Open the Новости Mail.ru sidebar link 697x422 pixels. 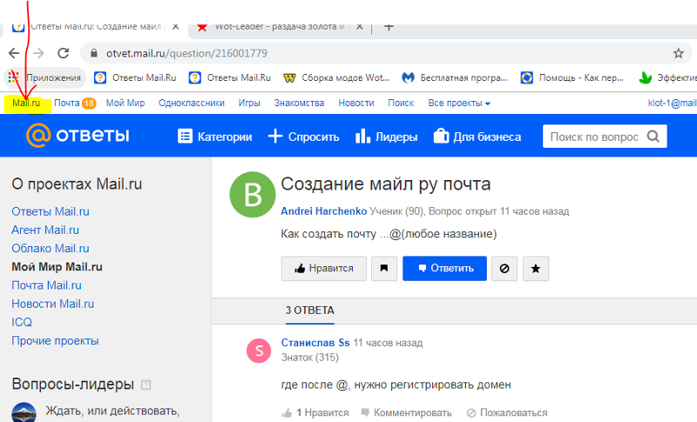tap(53, 304)
